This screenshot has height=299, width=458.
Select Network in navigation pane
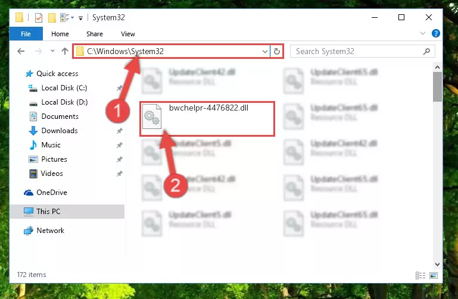[x=44, y=231]
